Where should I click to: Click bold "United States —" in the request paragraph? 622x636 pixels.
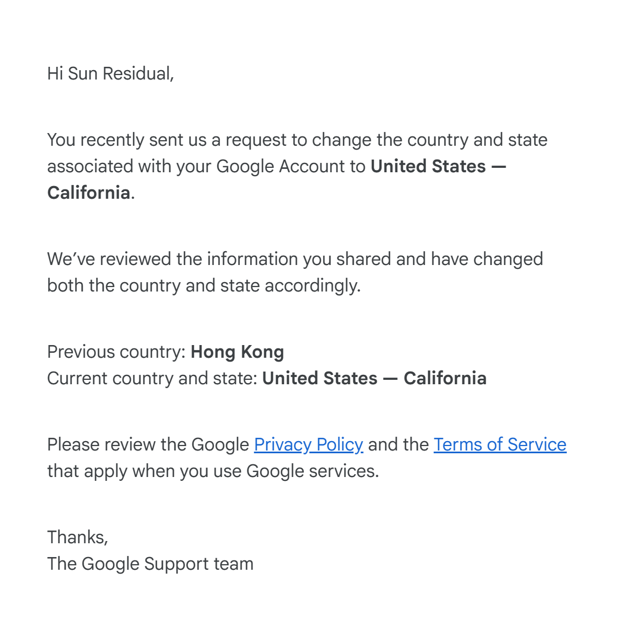pyautogui.click(x=438, y=166)
